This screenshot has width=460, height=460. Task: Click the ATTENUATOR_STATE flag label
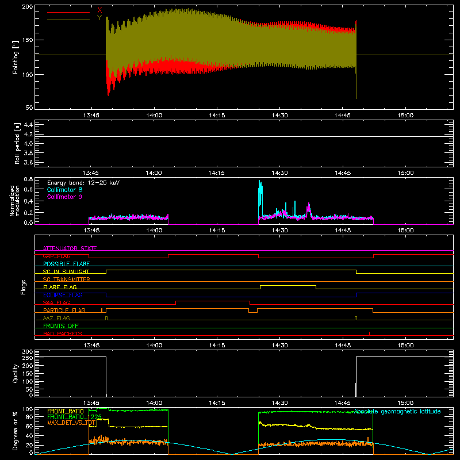coord(70,248)
